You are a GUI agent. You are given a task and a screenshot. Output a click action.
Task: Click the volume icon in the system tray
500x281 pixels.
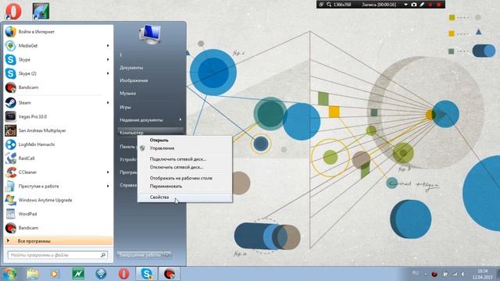[462, 274]
